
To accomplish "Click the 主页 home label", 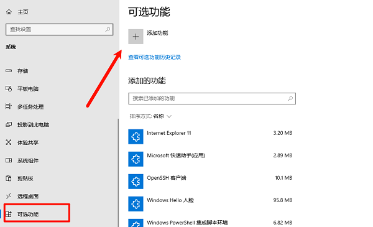I will tap(23, 12).
